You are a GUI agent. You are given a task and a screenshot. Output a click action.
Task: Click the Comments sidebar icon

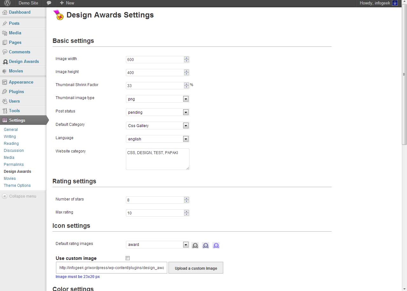[x=5, y=52]
